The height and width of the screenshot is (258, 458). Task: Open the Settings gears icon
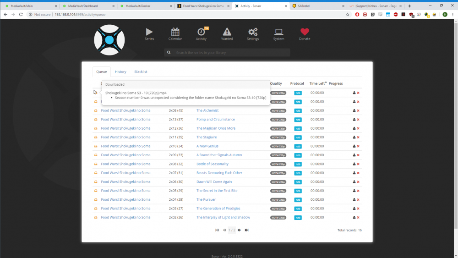253,34
